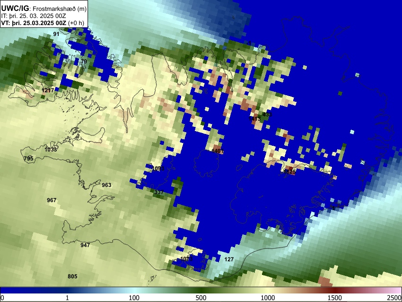Click the 947 value label

pyautogui.click(x=85, y=245)
